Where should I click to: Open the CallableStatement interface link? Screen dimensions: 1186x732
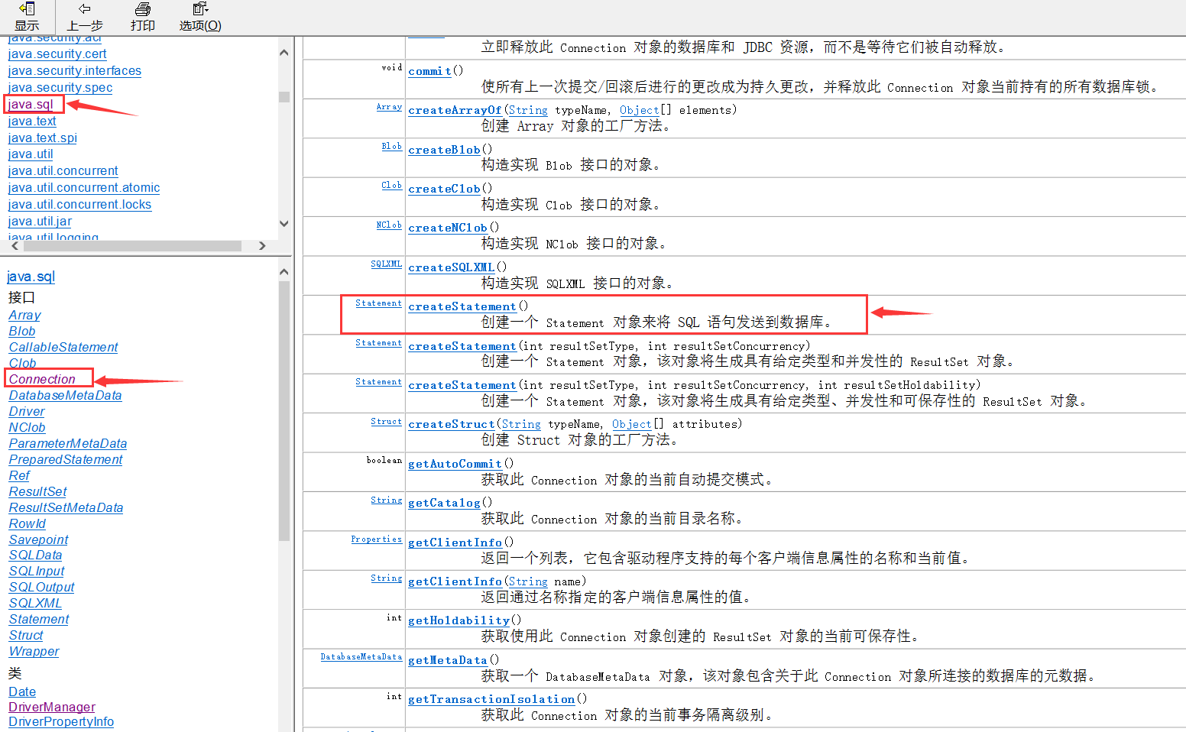pos(63,348)
